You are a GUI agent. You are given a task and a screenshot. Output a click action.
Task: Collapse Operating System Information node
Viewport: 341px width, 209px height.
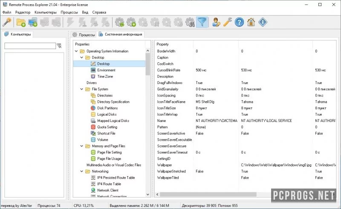click(x=76, y=51)
